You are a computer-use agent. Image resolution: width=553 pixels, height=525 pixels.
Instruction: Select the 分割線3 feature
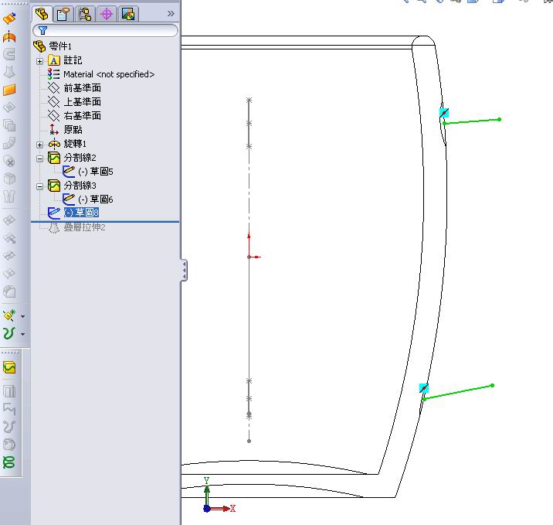click(x=80, y=186)
